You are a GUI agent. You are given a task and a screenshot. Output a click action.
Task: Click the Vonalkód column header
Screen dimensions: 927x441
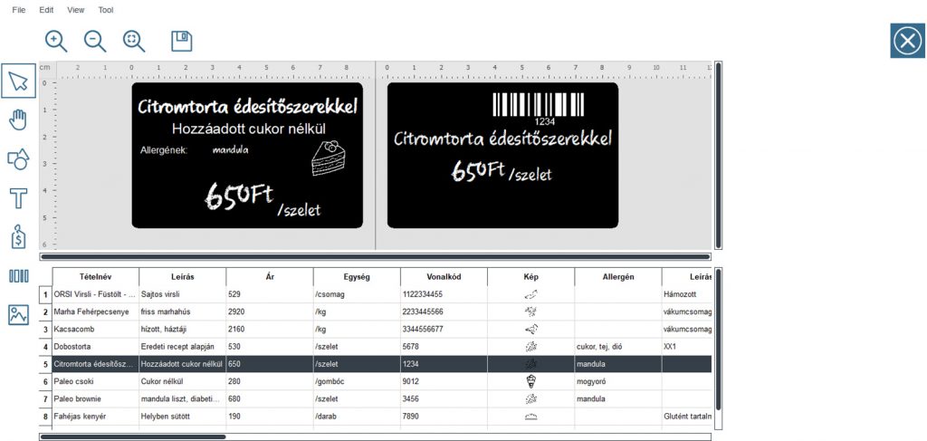point(444,277)
